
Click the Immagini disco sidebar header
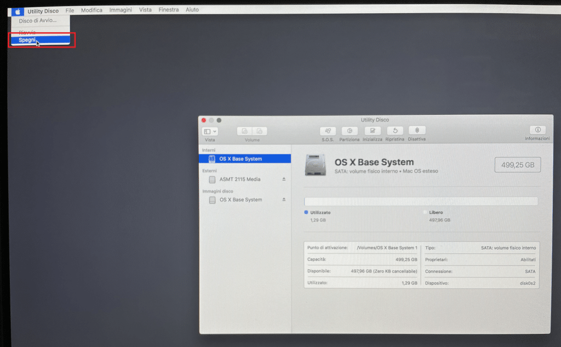(217, 191)
